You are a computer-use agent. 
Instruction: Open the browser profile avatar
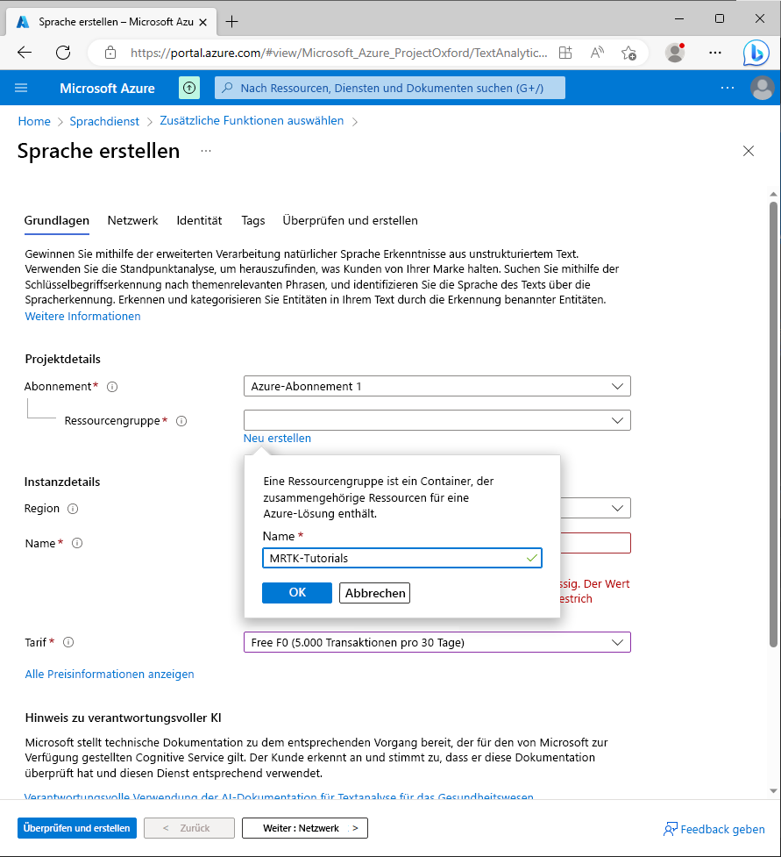(x=675, y=53)
